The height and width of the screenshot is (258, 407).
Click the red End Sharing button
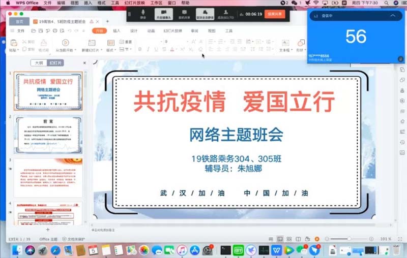coord(275,14)
